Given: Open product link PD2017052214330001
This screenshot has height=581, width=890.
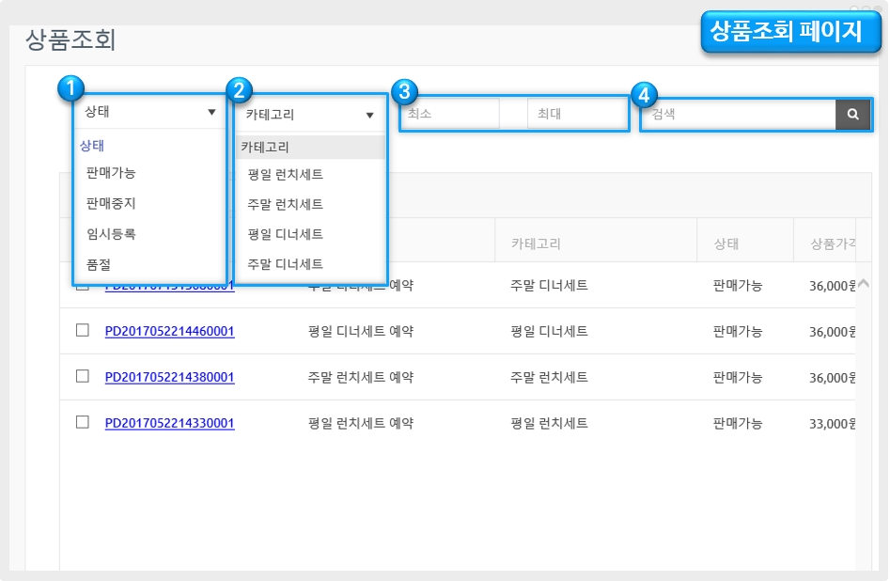Looking at the screenshot, I should (x=169, y=423).
